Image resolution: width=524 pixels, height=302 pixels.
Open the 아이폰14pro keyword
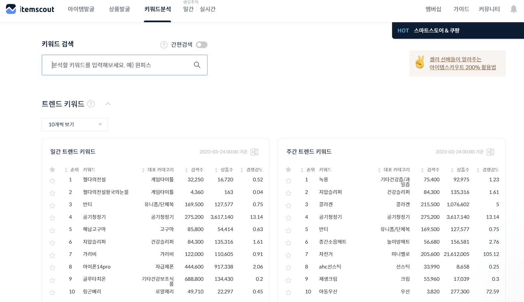click(97, 267)
